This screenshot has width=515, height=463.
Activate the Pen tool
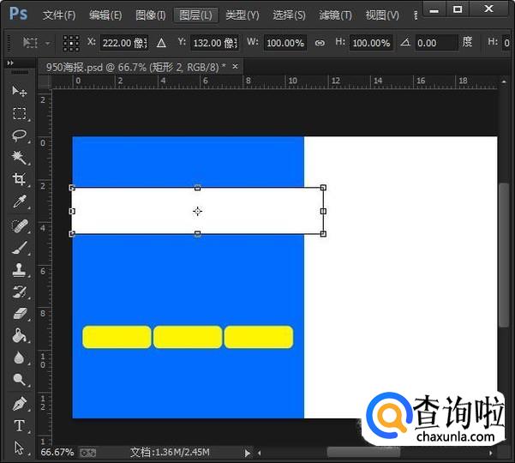point(19,403)
